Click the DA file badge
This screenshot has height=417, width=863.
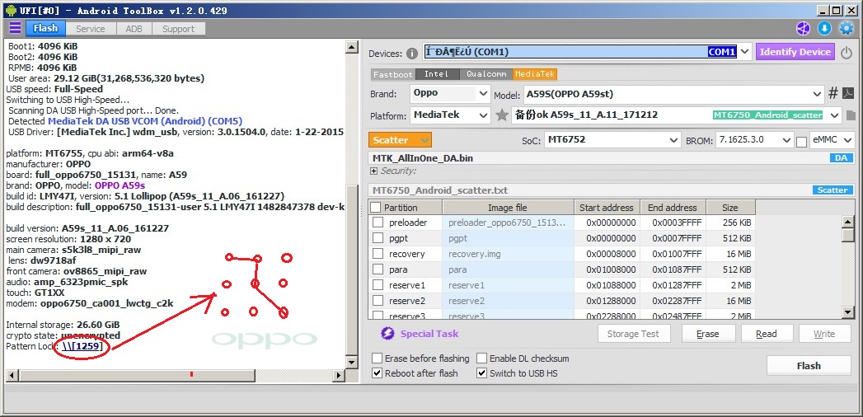coord(841,158)
